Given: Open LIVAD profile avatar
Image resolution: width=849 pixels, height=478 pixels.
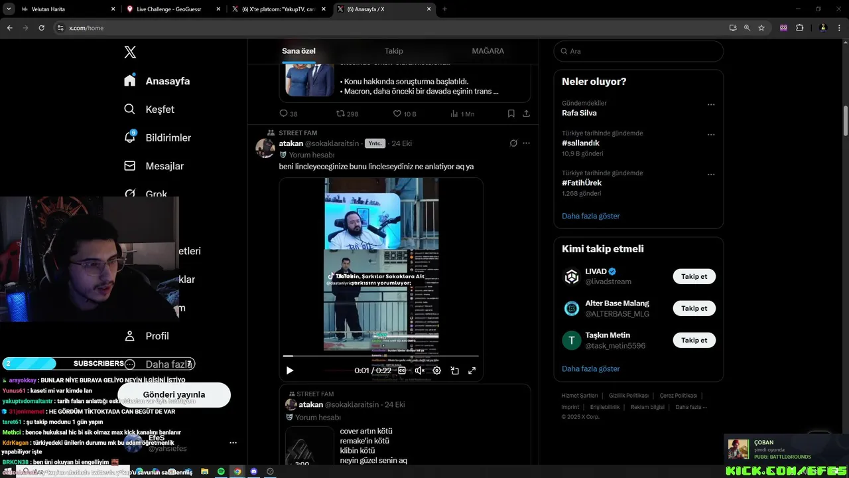Looking at the screenshot, I should 571,276.
